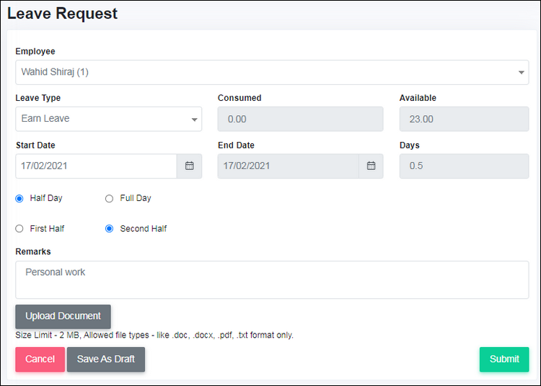541x386 pixels.
Task: Click the Days count field
Action: 464,166
